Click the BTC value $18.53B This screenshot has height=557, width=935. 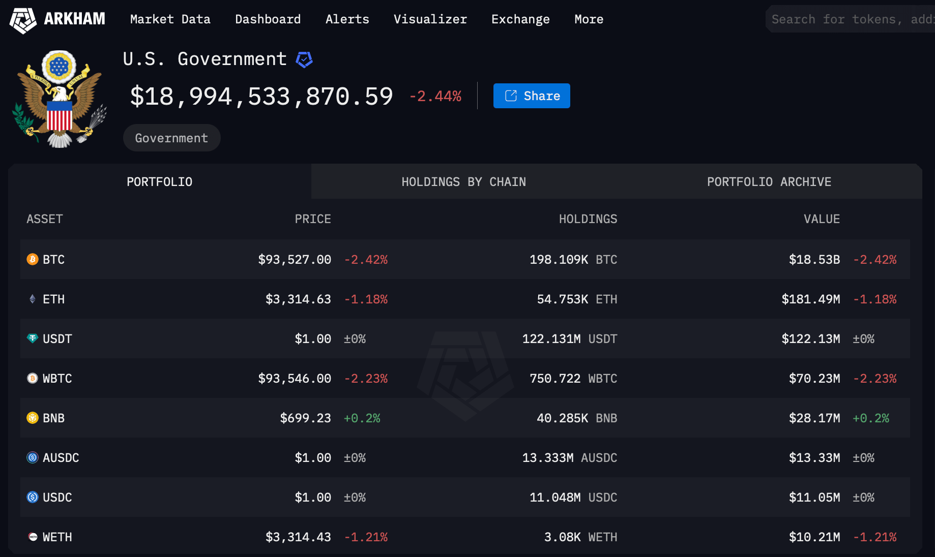(814, 259)
